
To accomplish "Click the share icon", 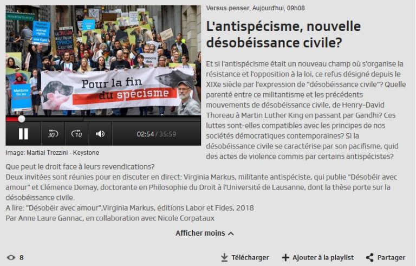I will click(x=370, y=257).
